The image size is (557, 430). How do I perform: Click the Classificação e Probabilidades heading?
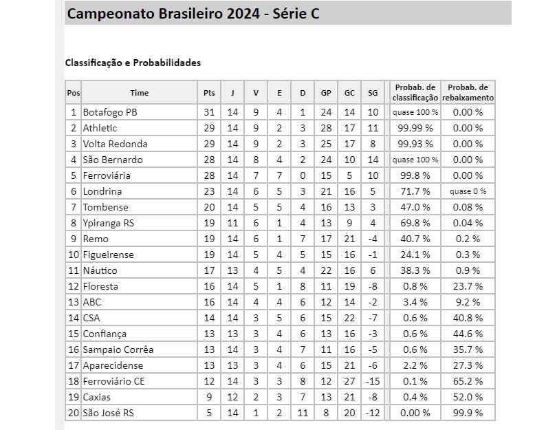133,63
